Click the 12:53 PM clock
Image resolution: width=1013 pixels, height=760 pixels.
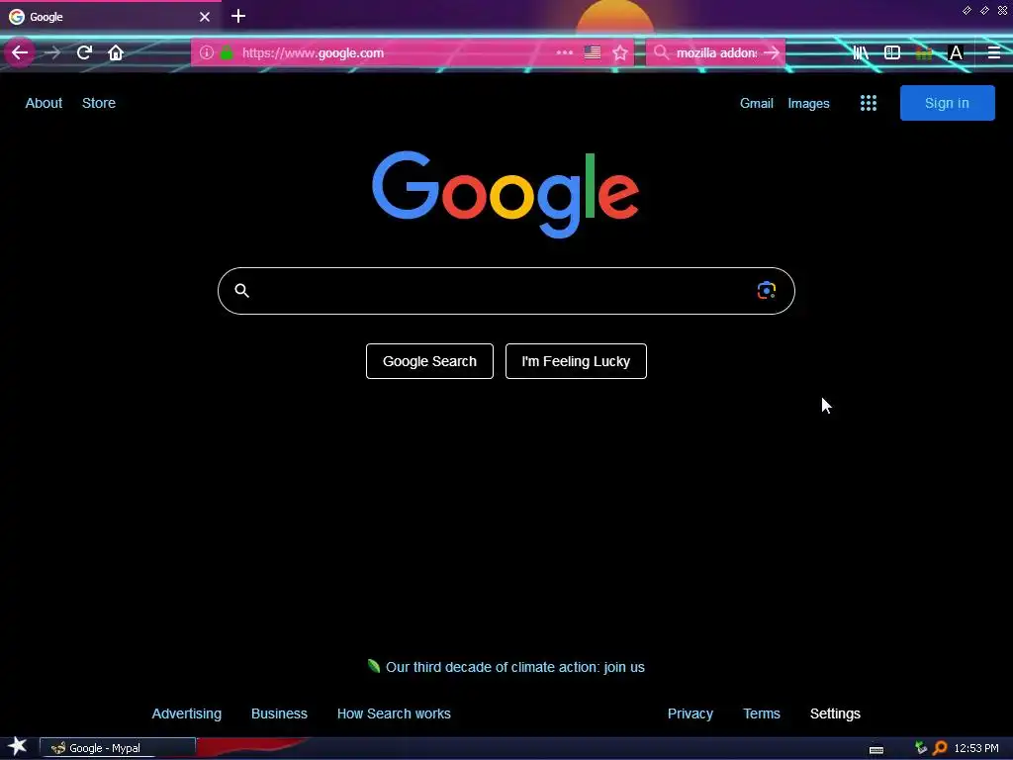pyautogui.click(x=976, y=748)
